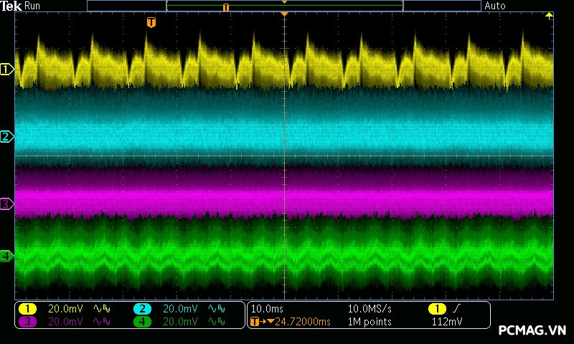The image size is (574, 344).
Task: Click the channel 3 magenta ground marker
Action: (6, 204)
